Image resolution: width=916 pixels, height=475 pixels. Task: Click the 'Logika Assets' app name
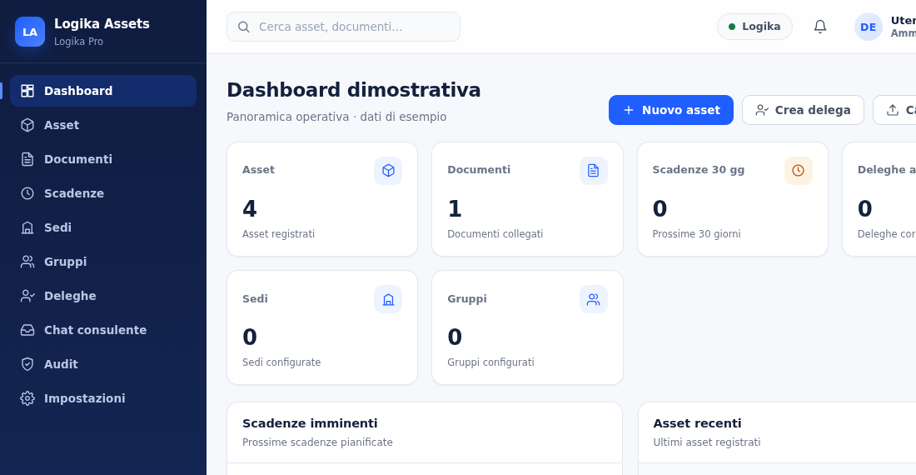point(102,24)
